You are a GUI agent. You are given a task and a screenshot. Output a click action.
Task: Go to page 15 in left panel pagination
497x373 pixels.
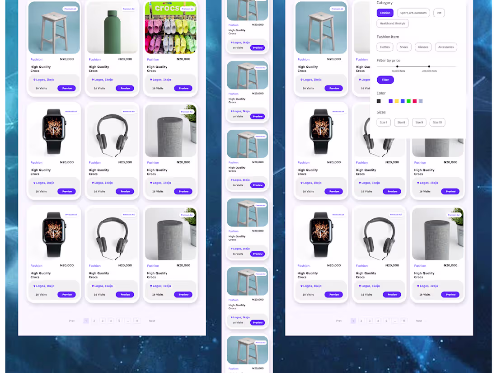point(137,321)
